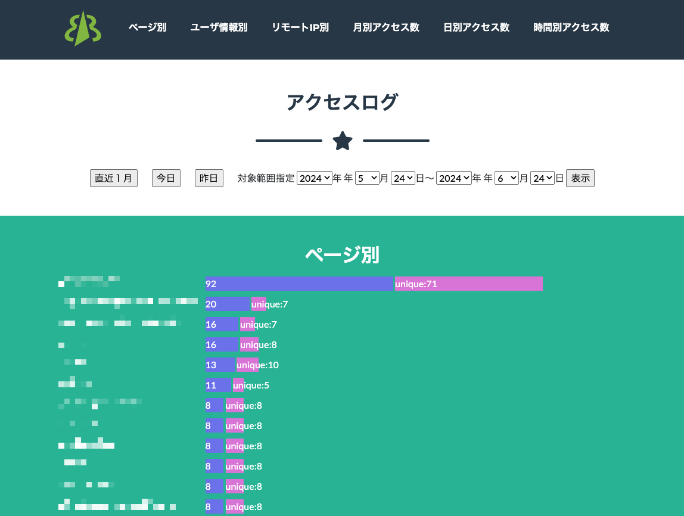Go to ユーザ情報別 menu item
684x516 pixels.
coord(219,27)
